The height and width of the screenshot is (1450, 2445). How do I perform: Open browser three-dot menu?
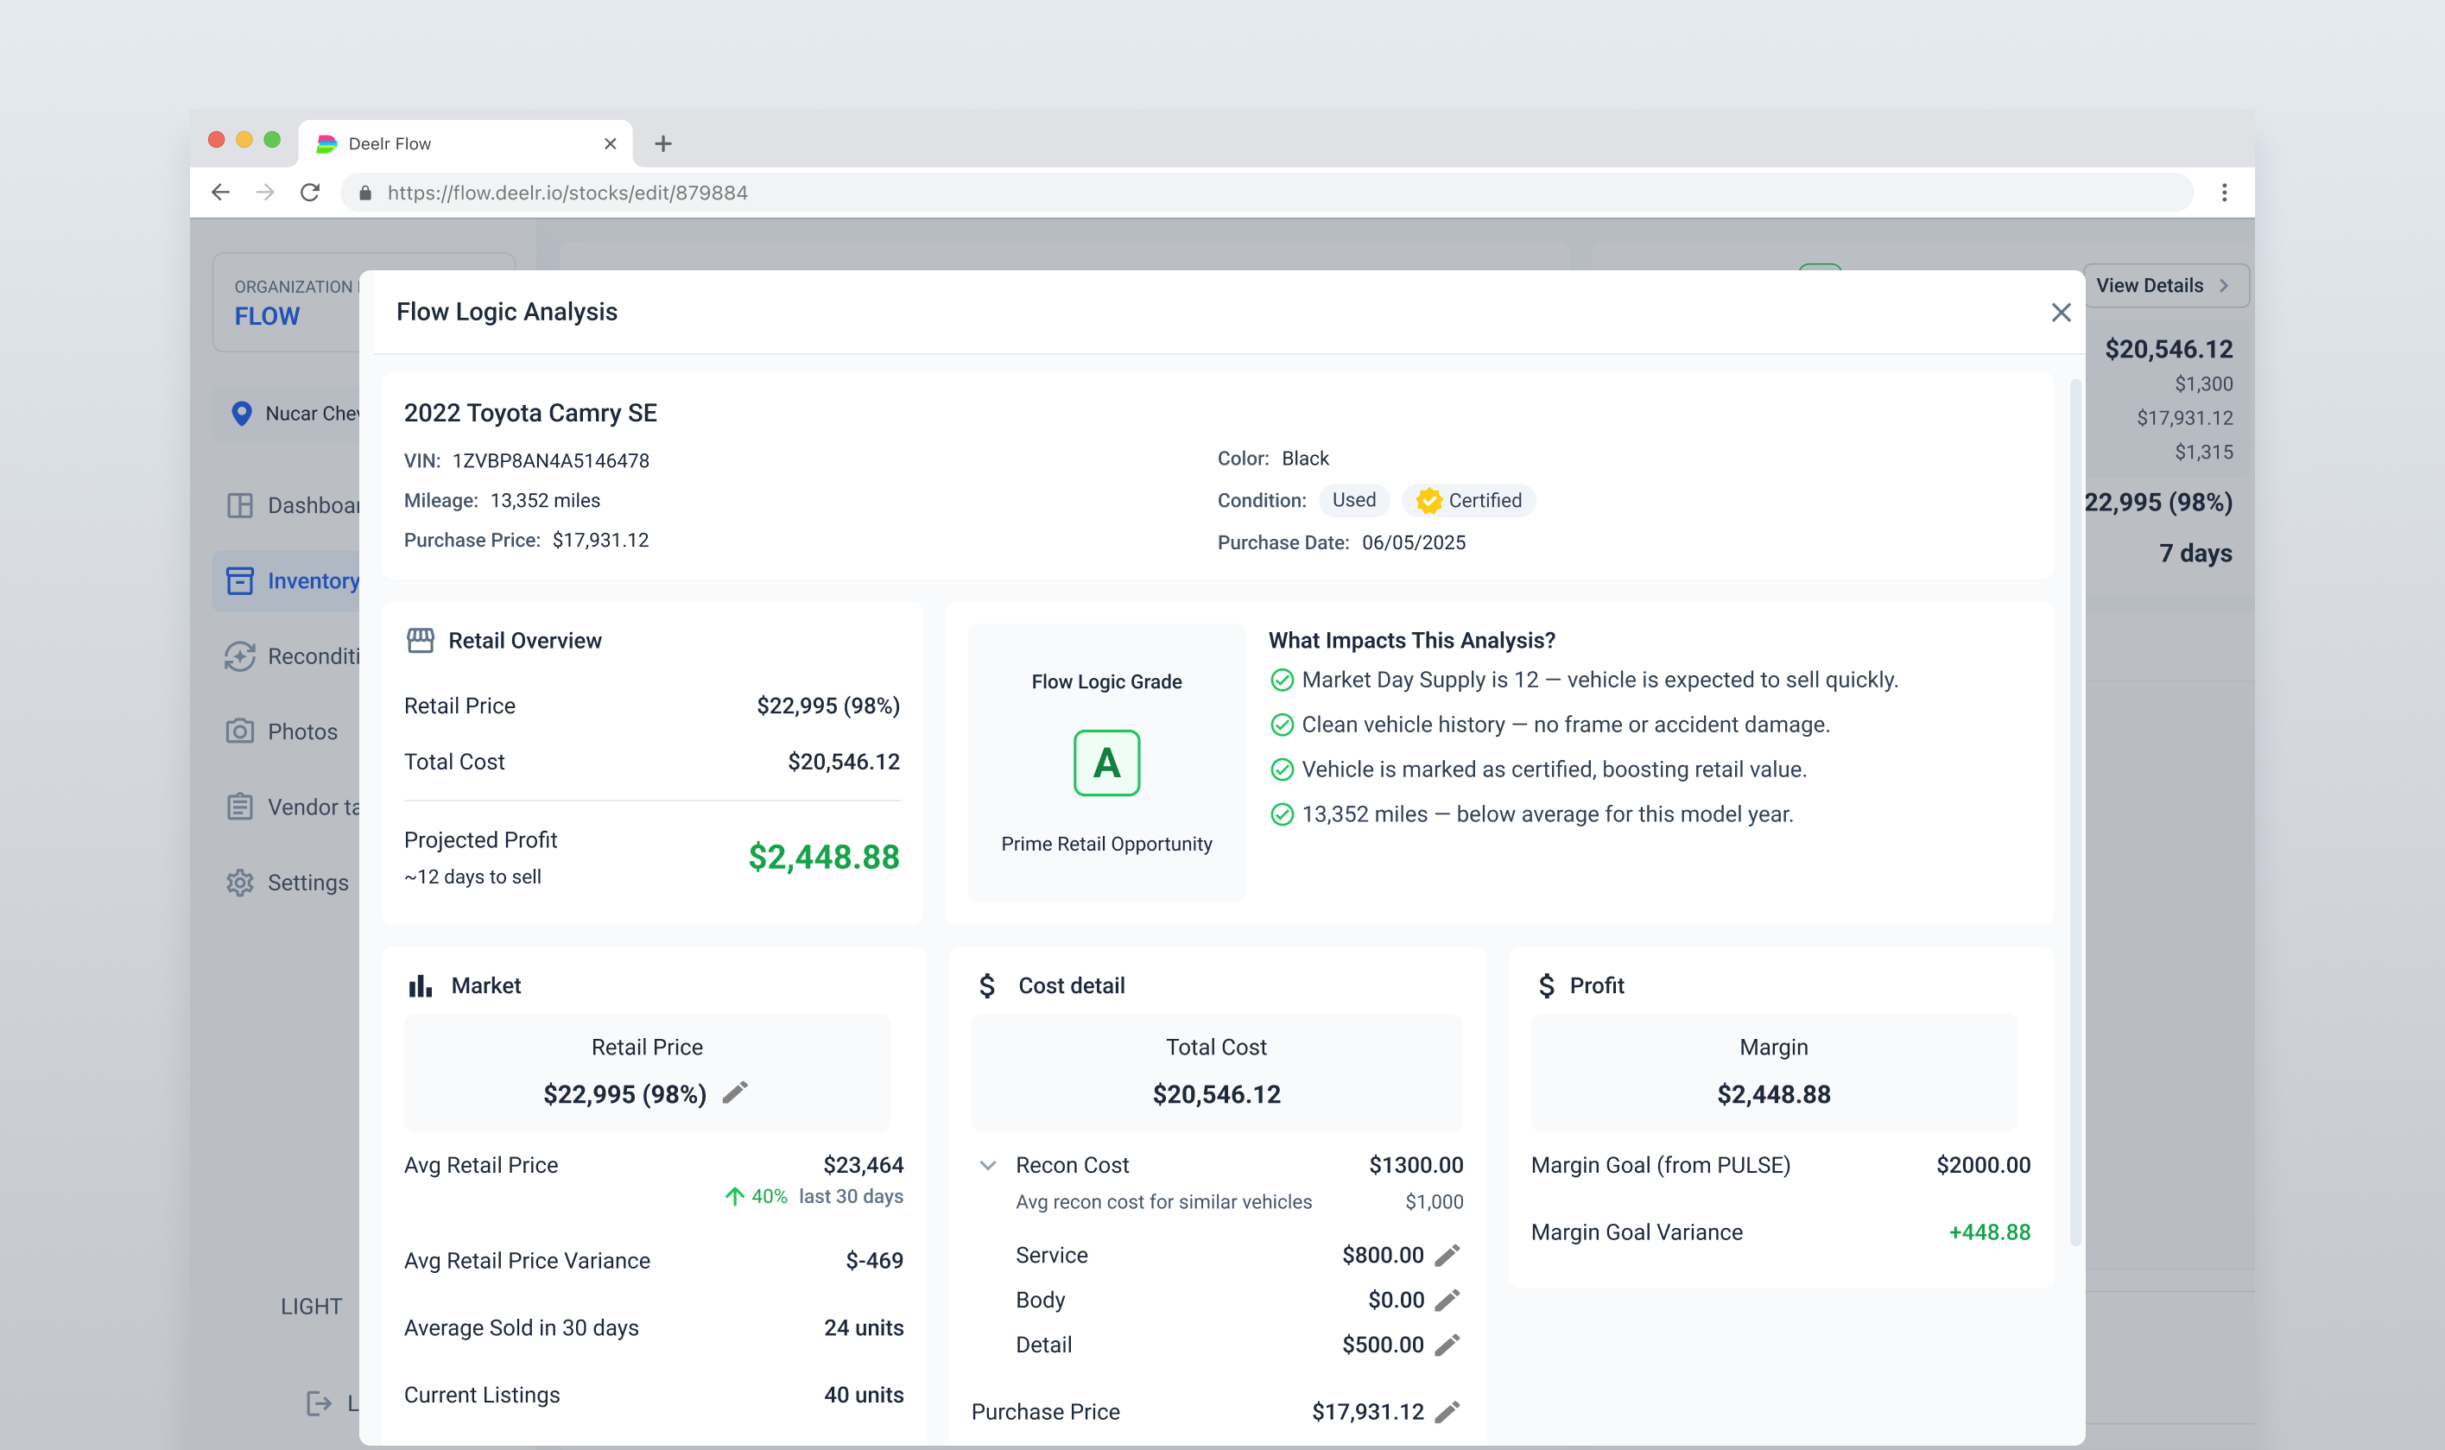click(2224, 193)
